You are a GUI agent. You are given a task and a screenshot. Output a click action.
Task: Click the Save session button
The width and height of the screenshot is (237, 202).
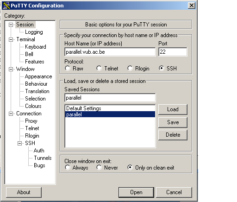[x=173, y=122]
